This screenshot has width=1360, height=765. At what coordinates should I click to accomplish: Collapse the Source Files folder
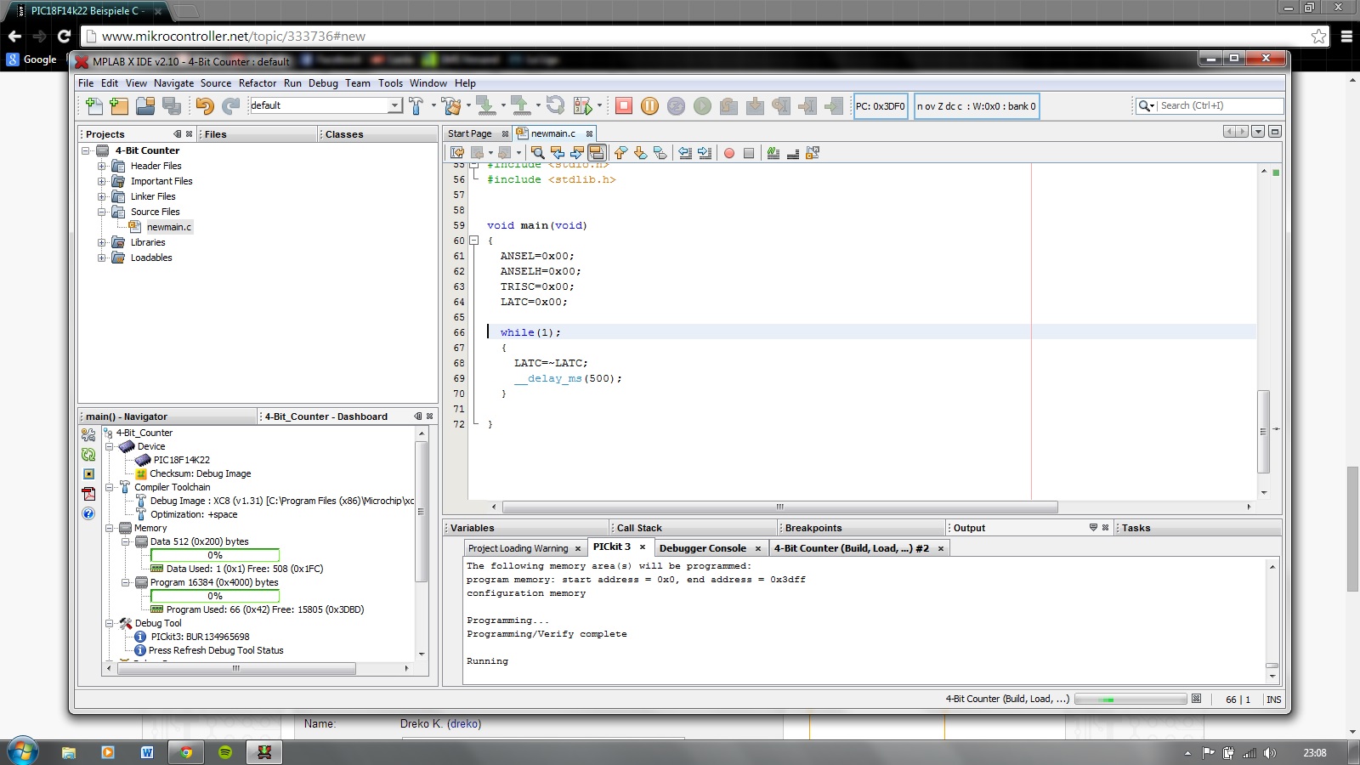coord(101,212)
